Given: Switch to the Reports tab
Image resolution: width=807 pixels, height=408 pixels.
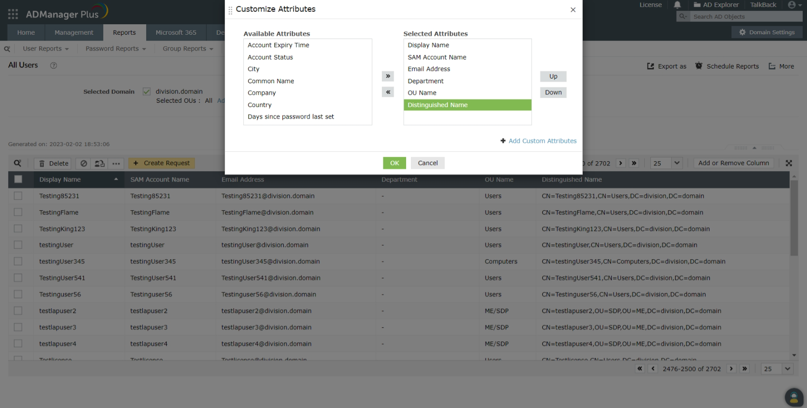Looking at the screenshot, I should (x=124, y=32).
